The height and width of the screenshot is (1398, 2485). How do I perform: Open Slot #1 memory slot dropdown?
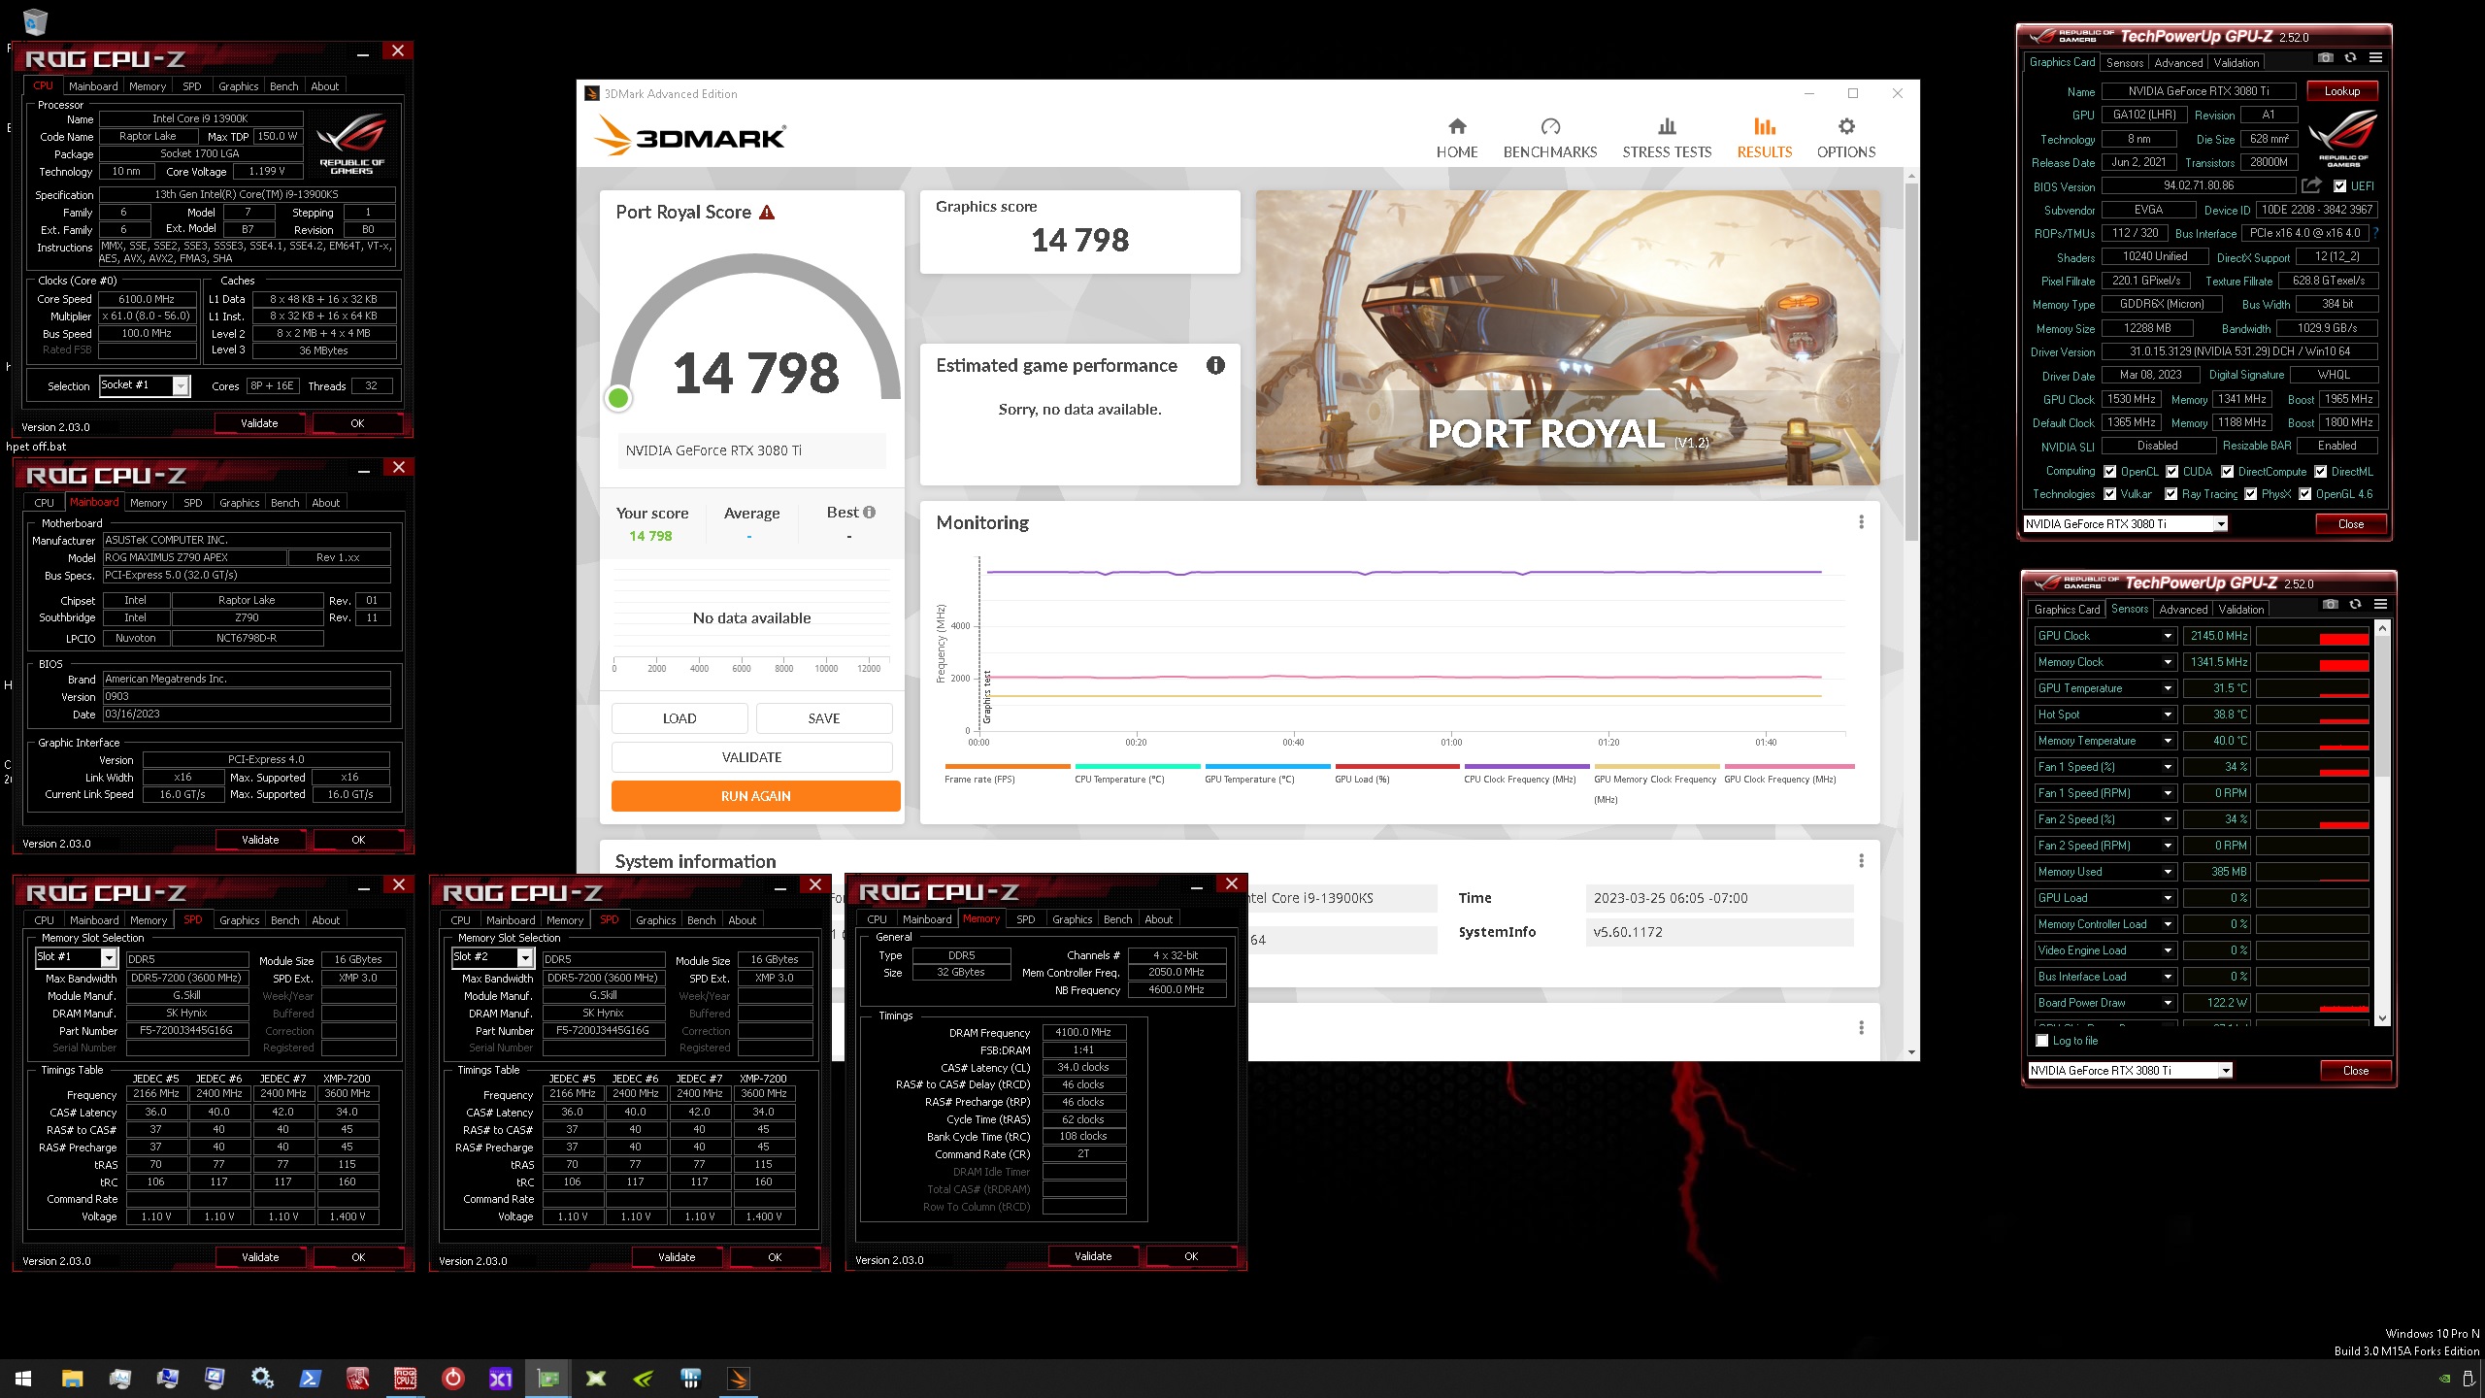[109, 958]
